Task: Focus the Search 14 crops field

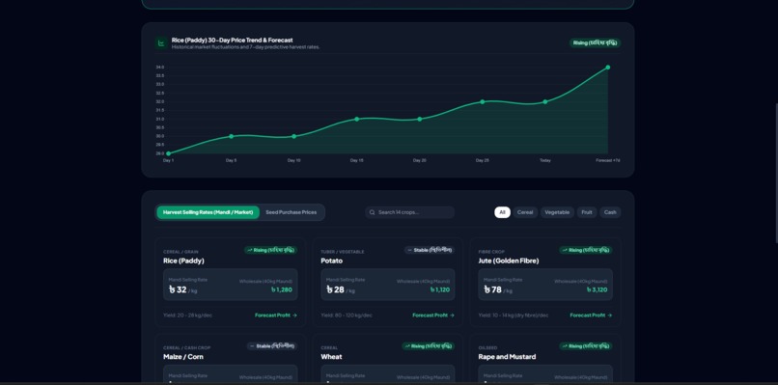Action: point(410,212)
